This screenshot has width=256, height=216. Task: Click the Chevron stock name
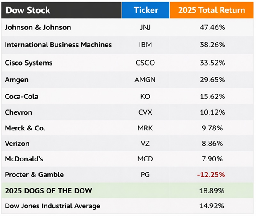click(x=18, y=112)
